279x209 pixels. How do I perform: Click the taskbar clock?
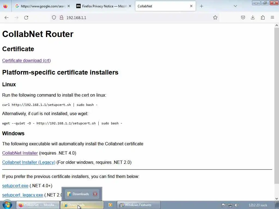258,205
